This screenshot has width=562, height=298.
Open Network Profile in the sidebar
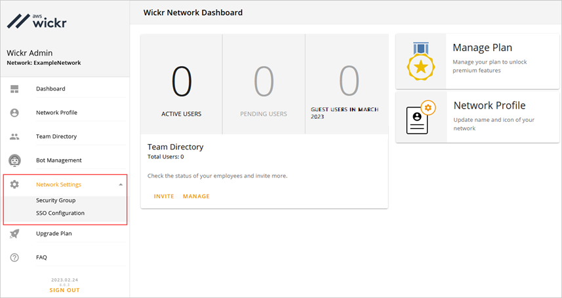(x=56, y=113)
